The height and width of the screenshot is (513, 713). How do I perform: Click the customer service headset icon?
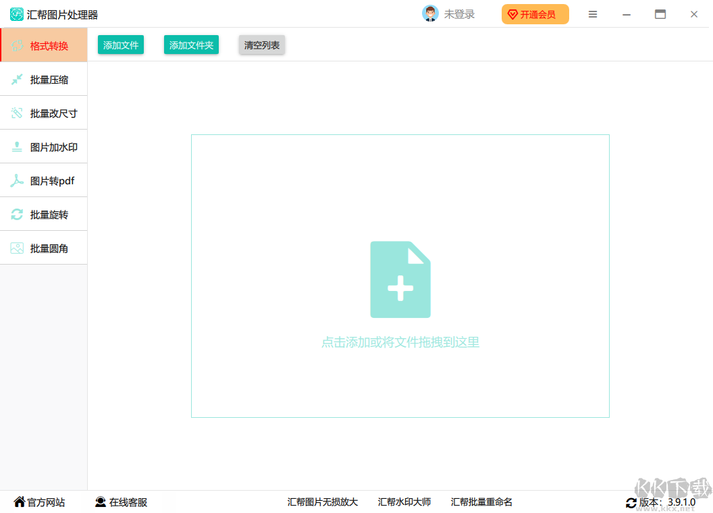coord(101,502)
